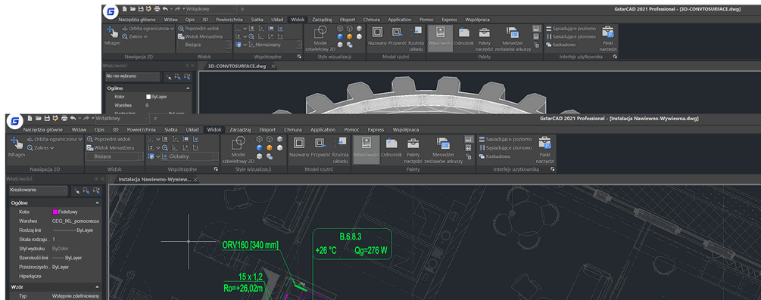The height and width of the screenshot is (300, 761).
Task: Close the Właściwości panel in front window
Action: (x=102, y=179)
